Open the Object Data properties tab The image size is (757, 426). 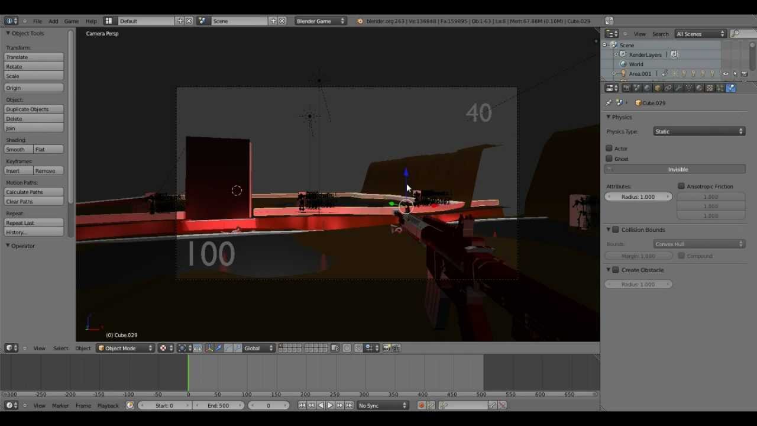pos(689,88)
